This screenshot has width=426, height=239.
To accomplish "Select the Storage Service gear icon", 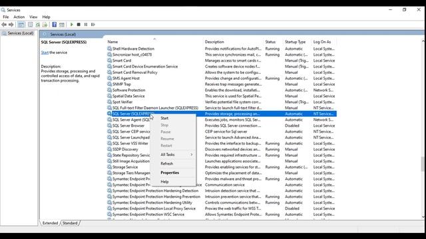I will pyautogui.click(x=109, y=167).
